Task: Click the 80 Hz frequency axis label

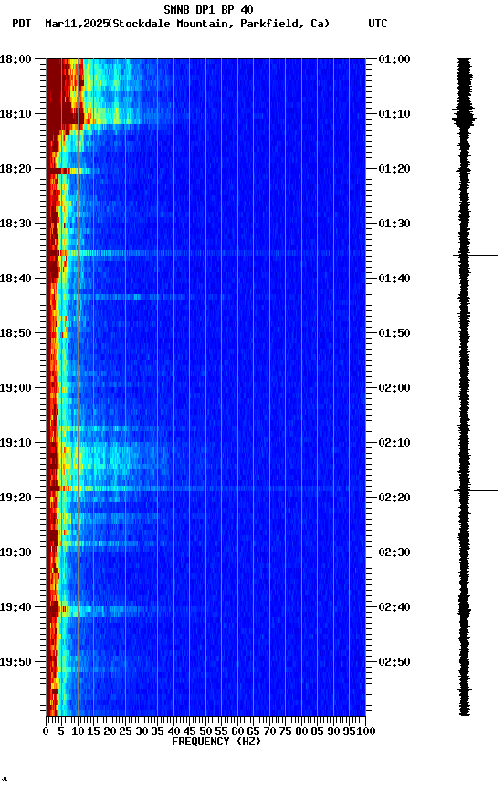Action: [x=301, y=731]
